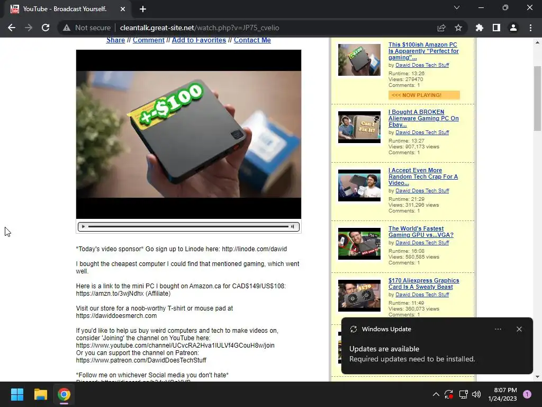
Task: Open $170 Aliexpress Graphics Card link
Action: (x=423, y=284)
